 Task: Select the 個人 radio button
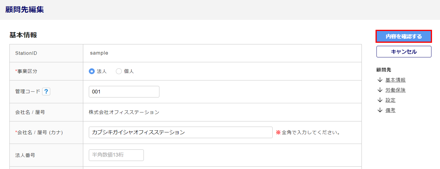[119, 71]
